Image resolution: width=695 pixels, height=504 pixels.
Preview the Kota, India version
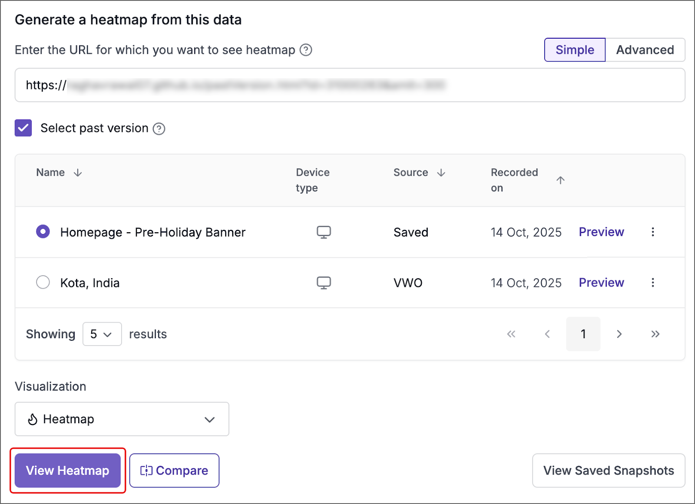coord(601,283)
